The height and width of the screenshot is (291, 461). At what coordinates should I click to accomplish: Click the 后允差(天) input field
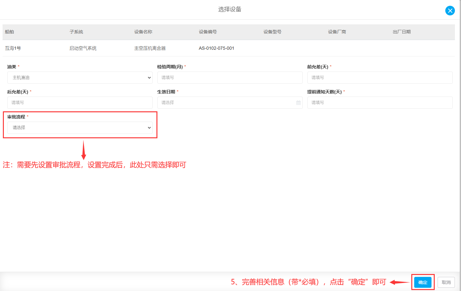80,103
